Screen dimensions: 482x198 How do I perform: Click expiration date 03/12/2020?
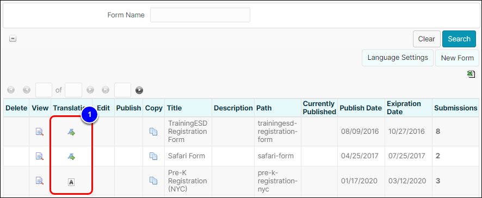407,181
